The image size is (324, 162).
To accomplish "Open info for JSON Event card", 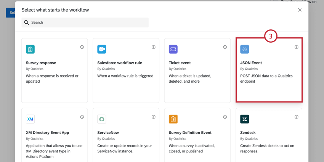I will click(297, 47).
